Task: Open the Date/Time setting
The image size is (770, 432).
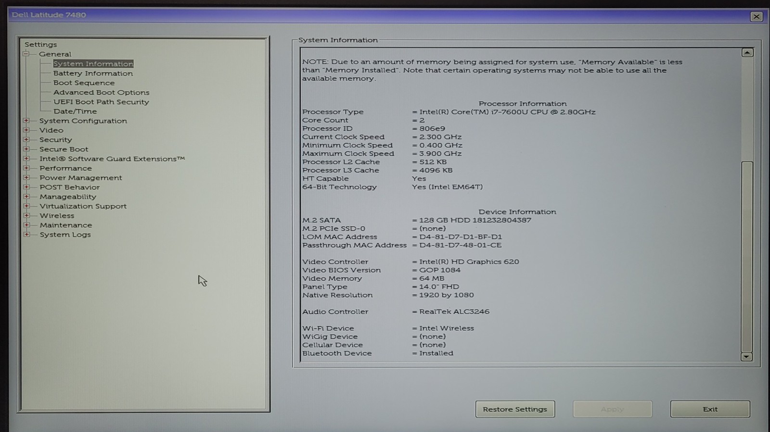Action: point(75,111)
